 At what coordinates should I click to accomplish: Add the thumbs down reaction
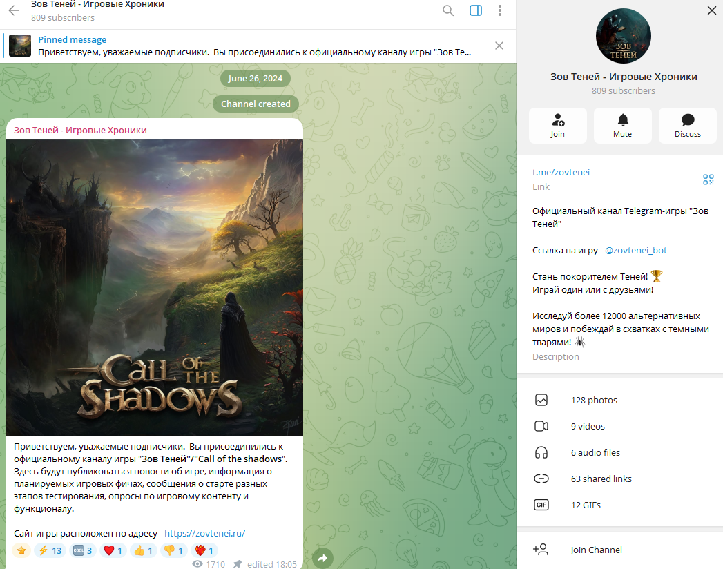pyautogui.click(x=174, y=550)
